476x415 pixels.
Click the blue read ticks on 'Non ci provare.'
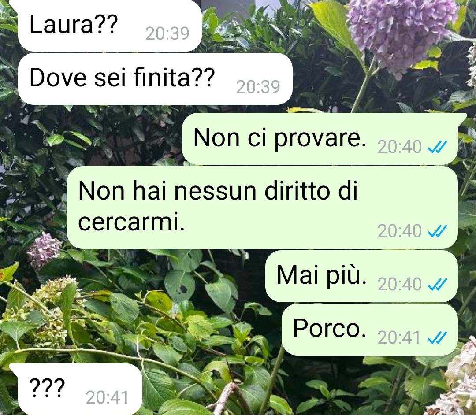[437, 147]
